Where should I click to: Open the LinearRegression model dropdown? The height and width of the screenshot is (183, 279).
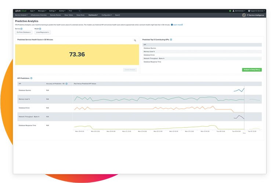coord(43,32)
